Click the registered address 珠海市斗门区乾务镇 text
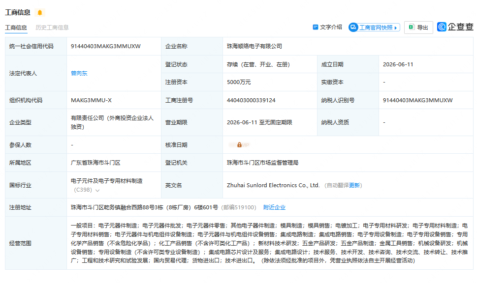The height and width of the screenshot is (283, 477). click(x=145, y=207)
